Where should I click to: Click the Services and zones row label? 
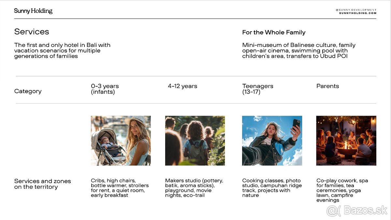click(x=42, y=184)
